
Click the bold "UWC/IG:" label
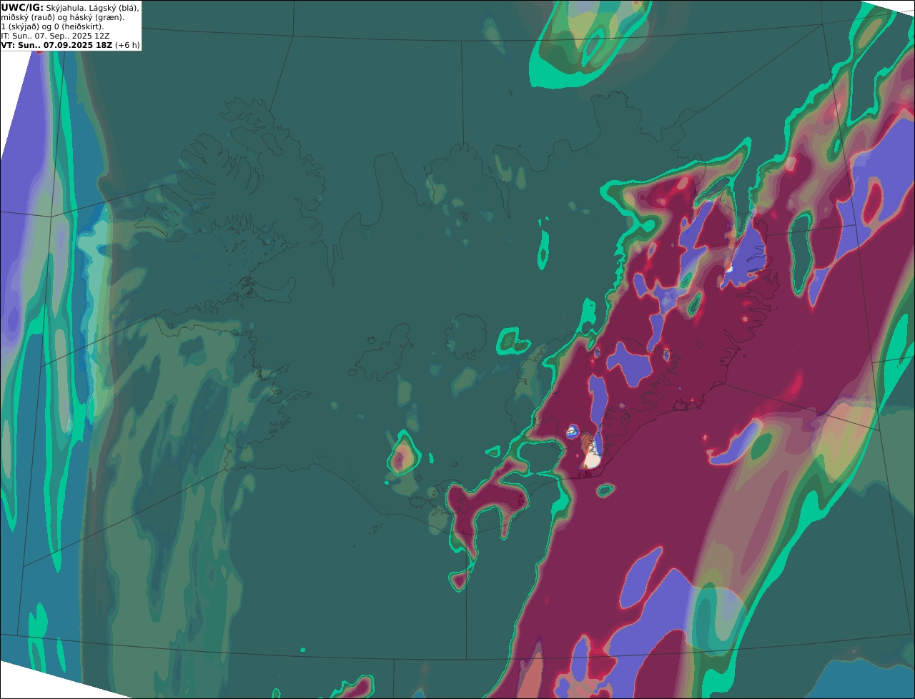point(22,8)
